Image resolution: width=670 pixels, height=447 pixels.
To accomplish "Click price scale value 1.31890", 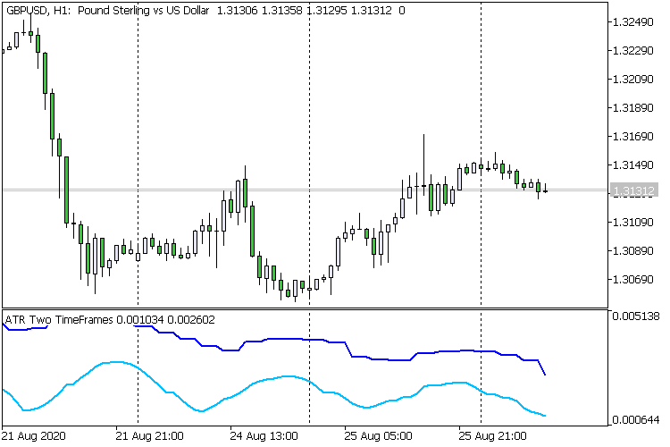I will (x=633, y=108).
